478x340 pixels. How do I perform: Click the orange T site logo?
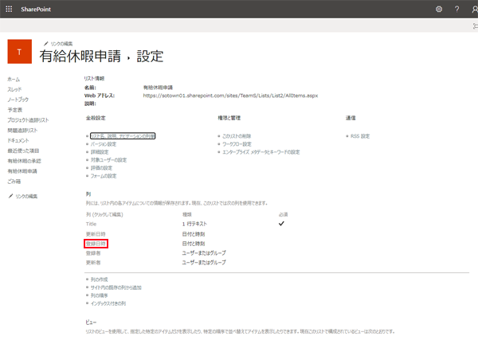coord(19,52)
